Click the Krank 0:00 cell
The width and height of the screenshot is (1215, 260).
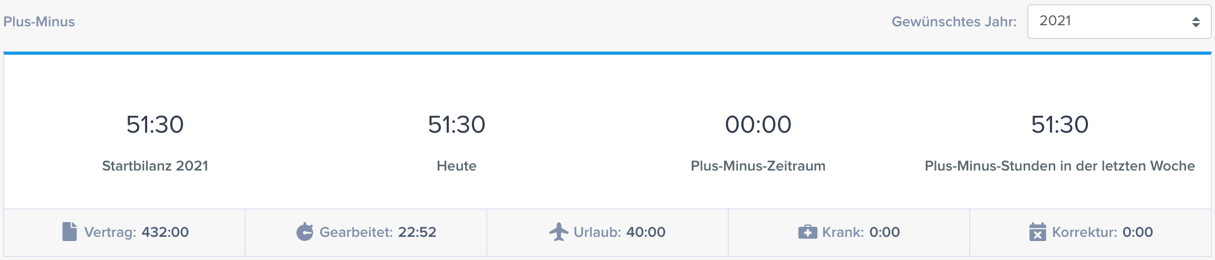[x=849, y=233]
